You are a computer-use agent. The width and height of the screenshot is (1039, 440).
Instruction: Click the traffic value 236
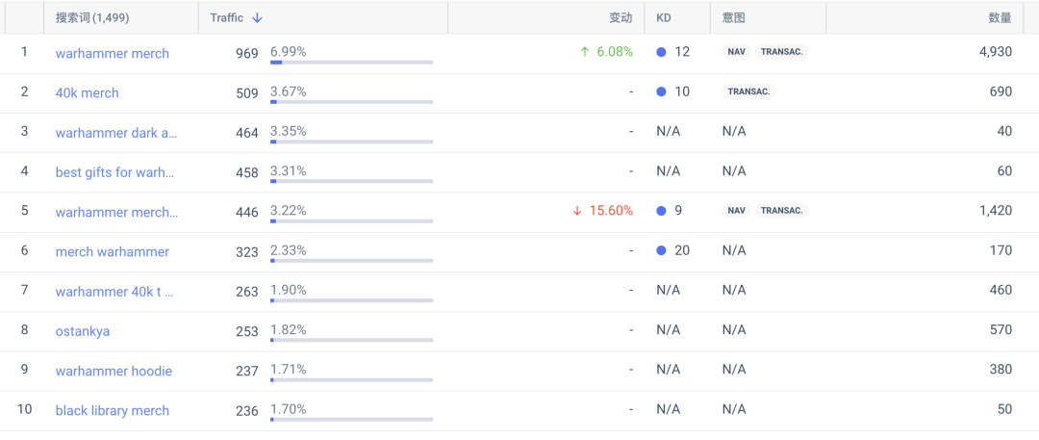pos(247,411)
